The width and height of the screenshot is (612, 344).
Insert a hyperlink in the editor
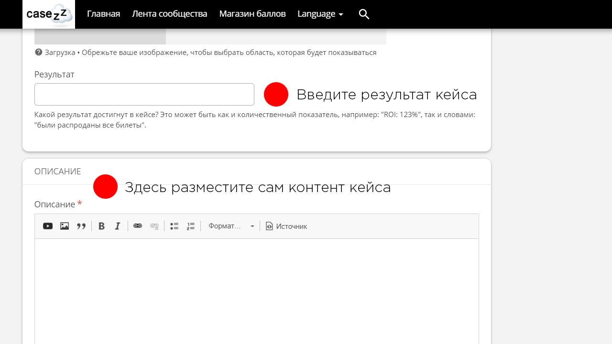tap(138, 226)
